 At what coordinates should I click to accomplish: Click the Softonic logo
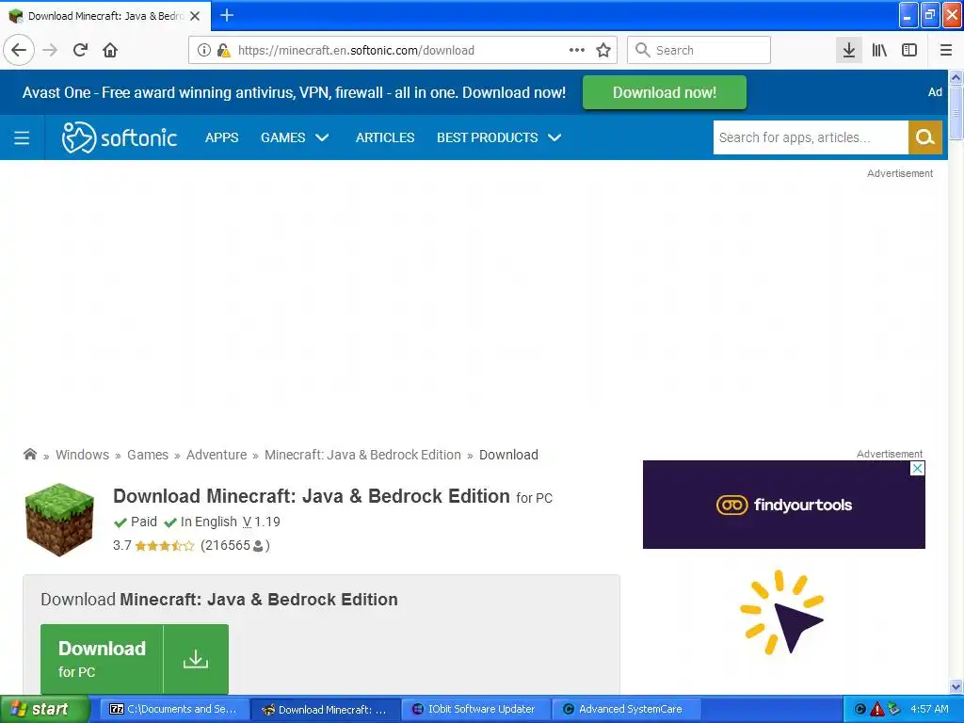click(x=120, y=137)
